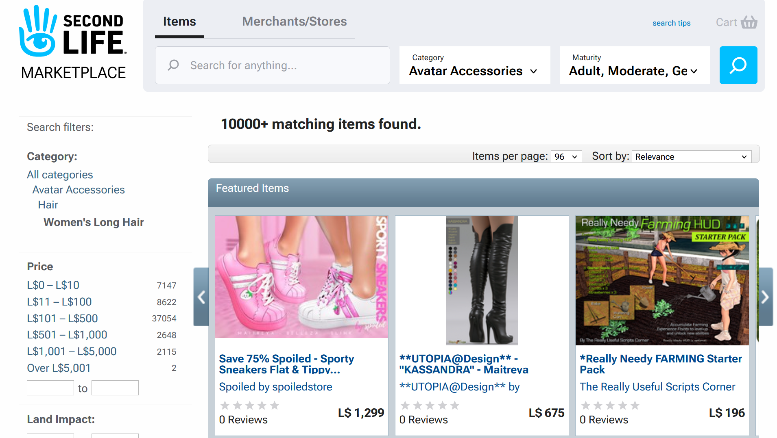Filter price Over L$5,001
The height and width of the screenshot is (438, 777).
pos(59,368)
